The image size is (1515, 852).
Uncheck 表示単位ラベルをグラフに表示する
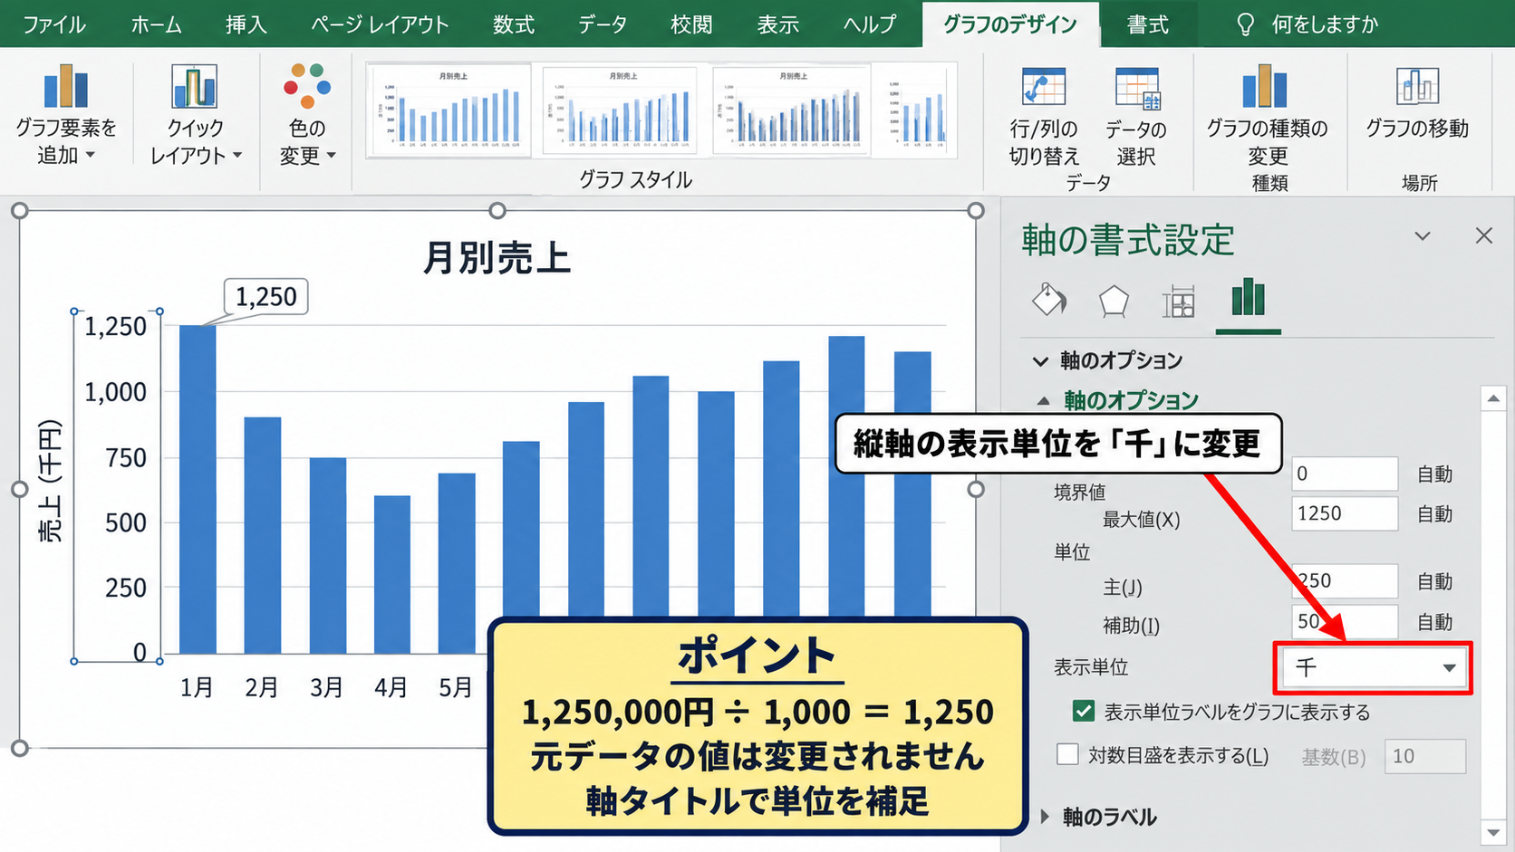(1083, 711)
